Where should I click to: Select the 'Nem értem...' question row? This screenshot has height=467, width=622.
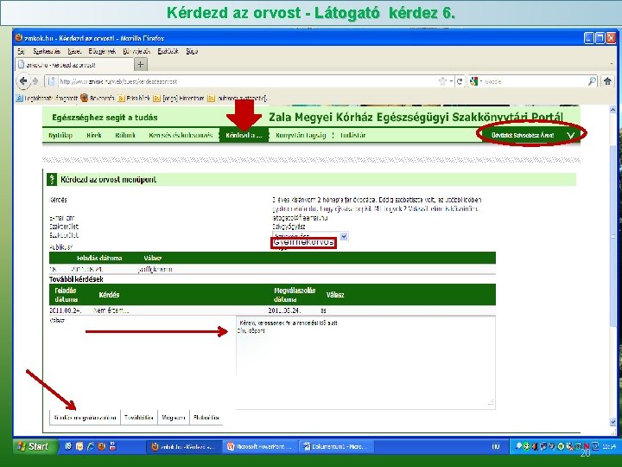tap(272, 310)
